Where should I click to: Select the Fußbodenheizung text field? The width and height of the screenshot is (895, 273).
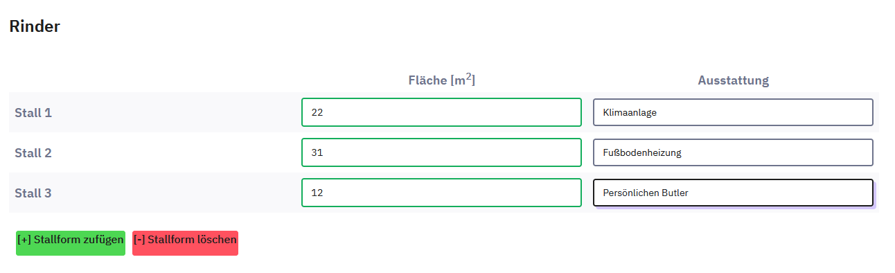click(x=733, y=152)
